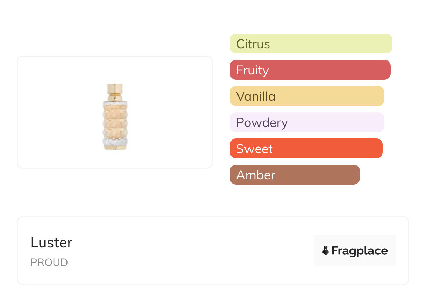The width and height of the screenshot is (426, 302).
Task: Click the word Citrus in green bar
Action: (x=253, y=44)
